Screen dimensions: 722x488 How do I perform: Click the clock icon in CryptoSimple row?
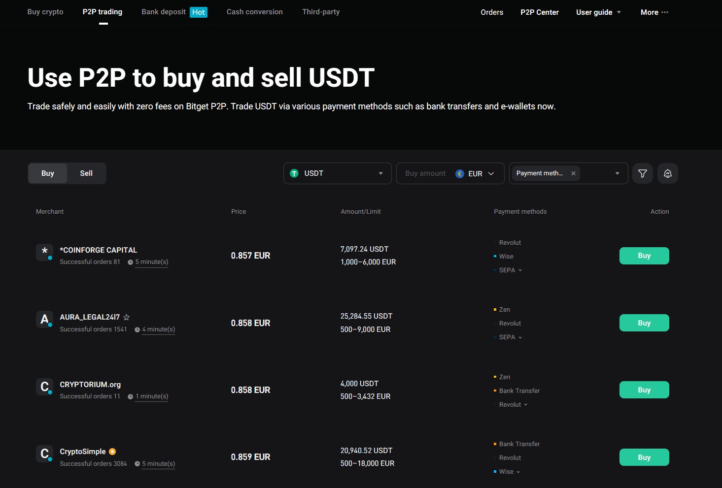[137, 464]
